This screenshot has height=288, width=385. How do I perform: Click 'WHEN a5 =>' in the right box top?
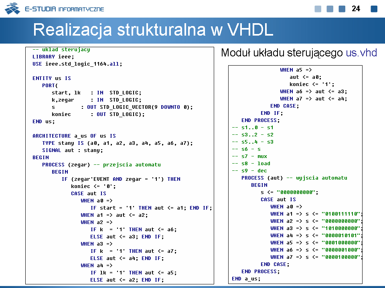tap(296, 70)
